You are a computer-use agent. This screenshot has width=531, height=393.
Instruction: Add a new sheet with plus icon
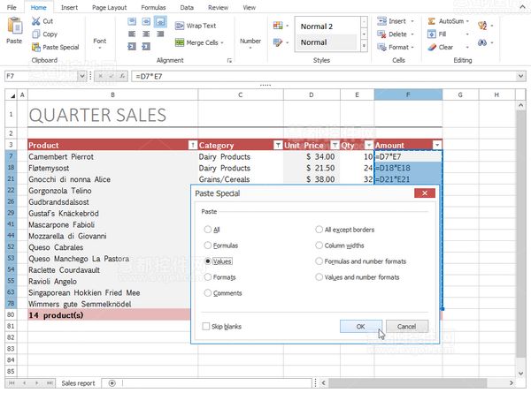pos(112,383)
